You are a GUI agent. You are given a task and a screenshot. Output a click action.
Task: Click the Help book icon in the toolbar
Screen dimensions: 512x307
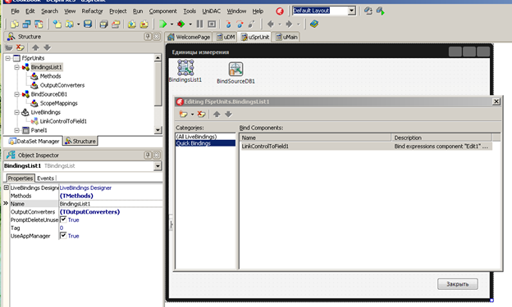[x=314, y=24]
